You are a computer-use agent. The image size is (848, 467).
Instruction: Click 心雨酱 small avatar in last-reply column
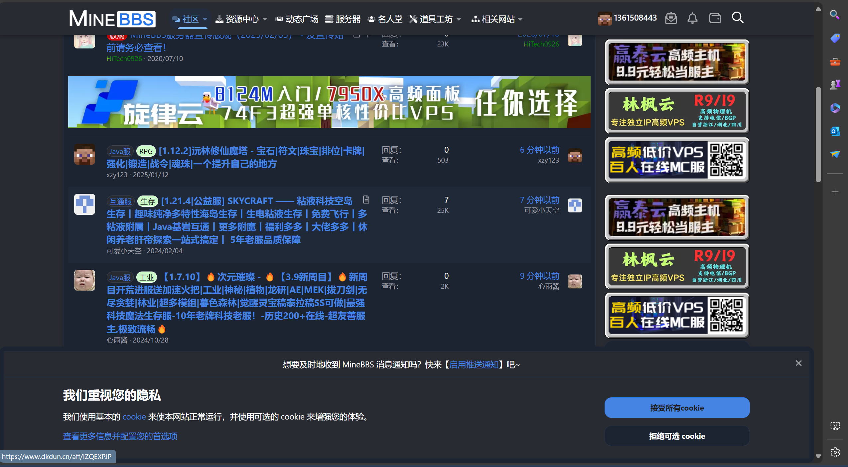tap(575, 281)
